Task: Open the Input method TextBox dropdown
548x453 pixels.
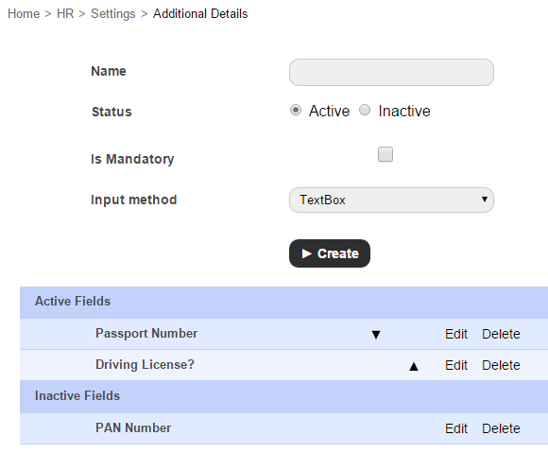Action: click(391, 200)
